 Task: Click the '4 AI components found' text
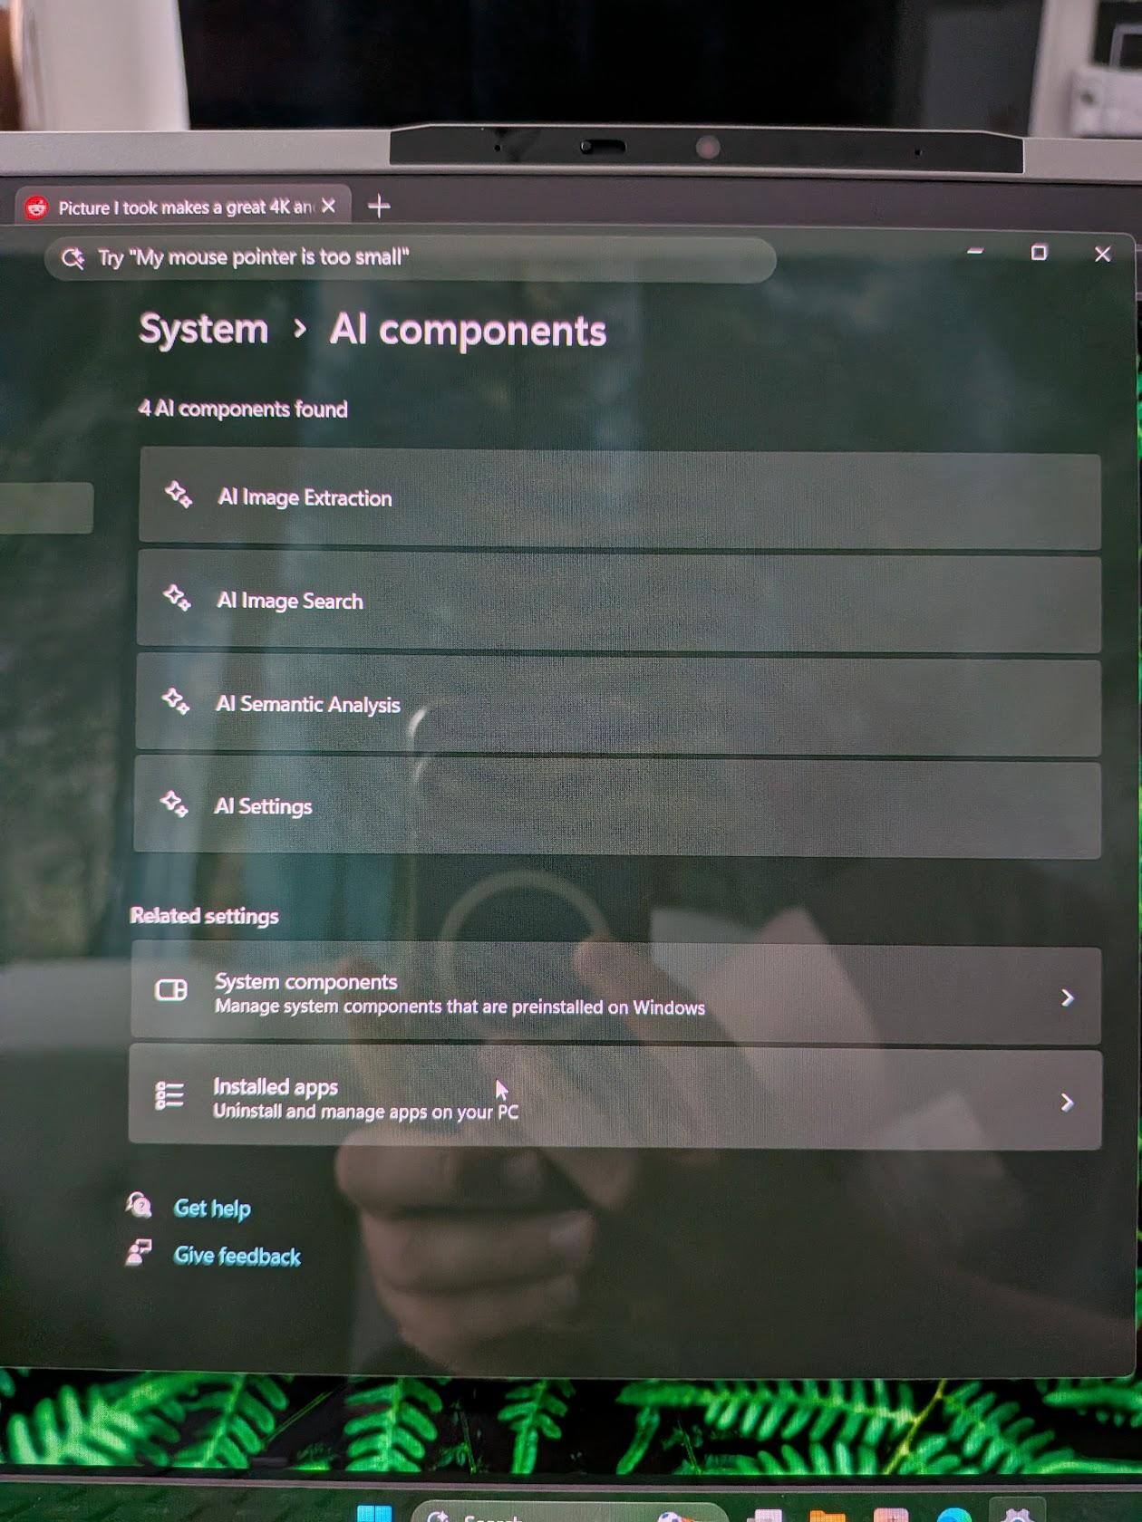click(x=243, y=409)
